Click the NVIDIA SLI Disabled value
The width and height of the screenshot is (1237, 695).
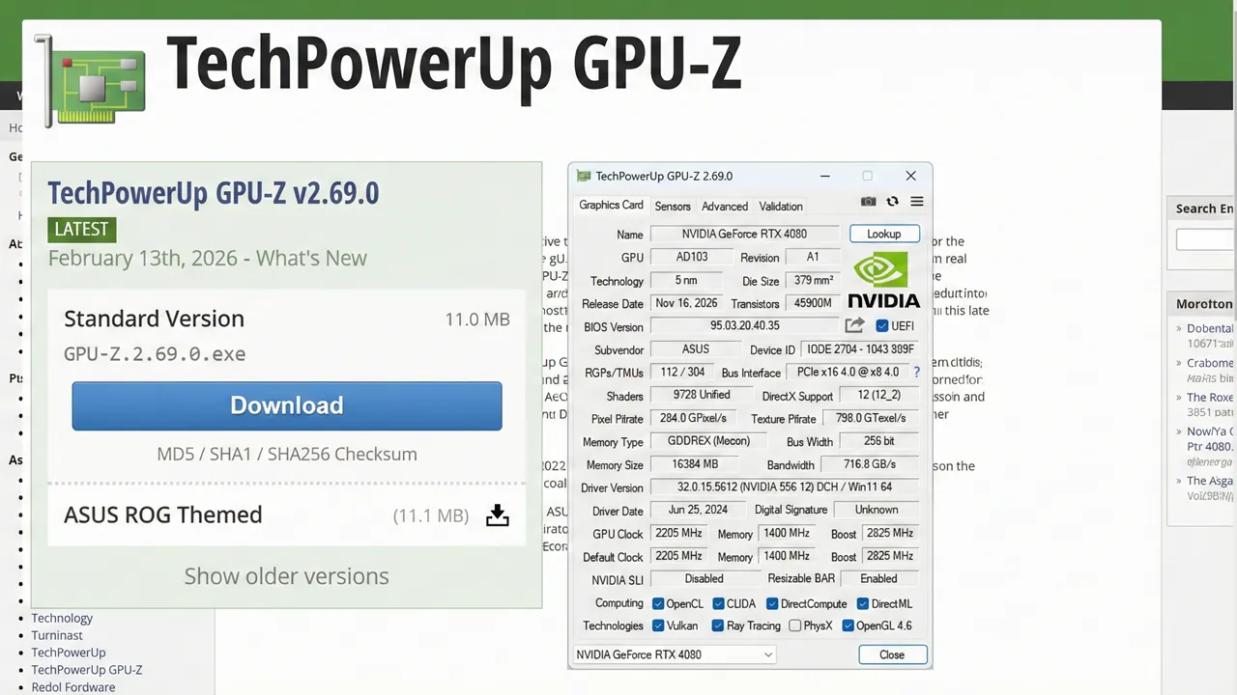pyautogui.click(x=704, y=578)
